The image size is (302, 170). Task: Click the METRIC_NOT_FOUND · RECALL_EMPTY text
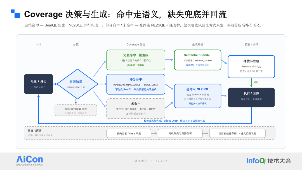(x=136, y=109)
